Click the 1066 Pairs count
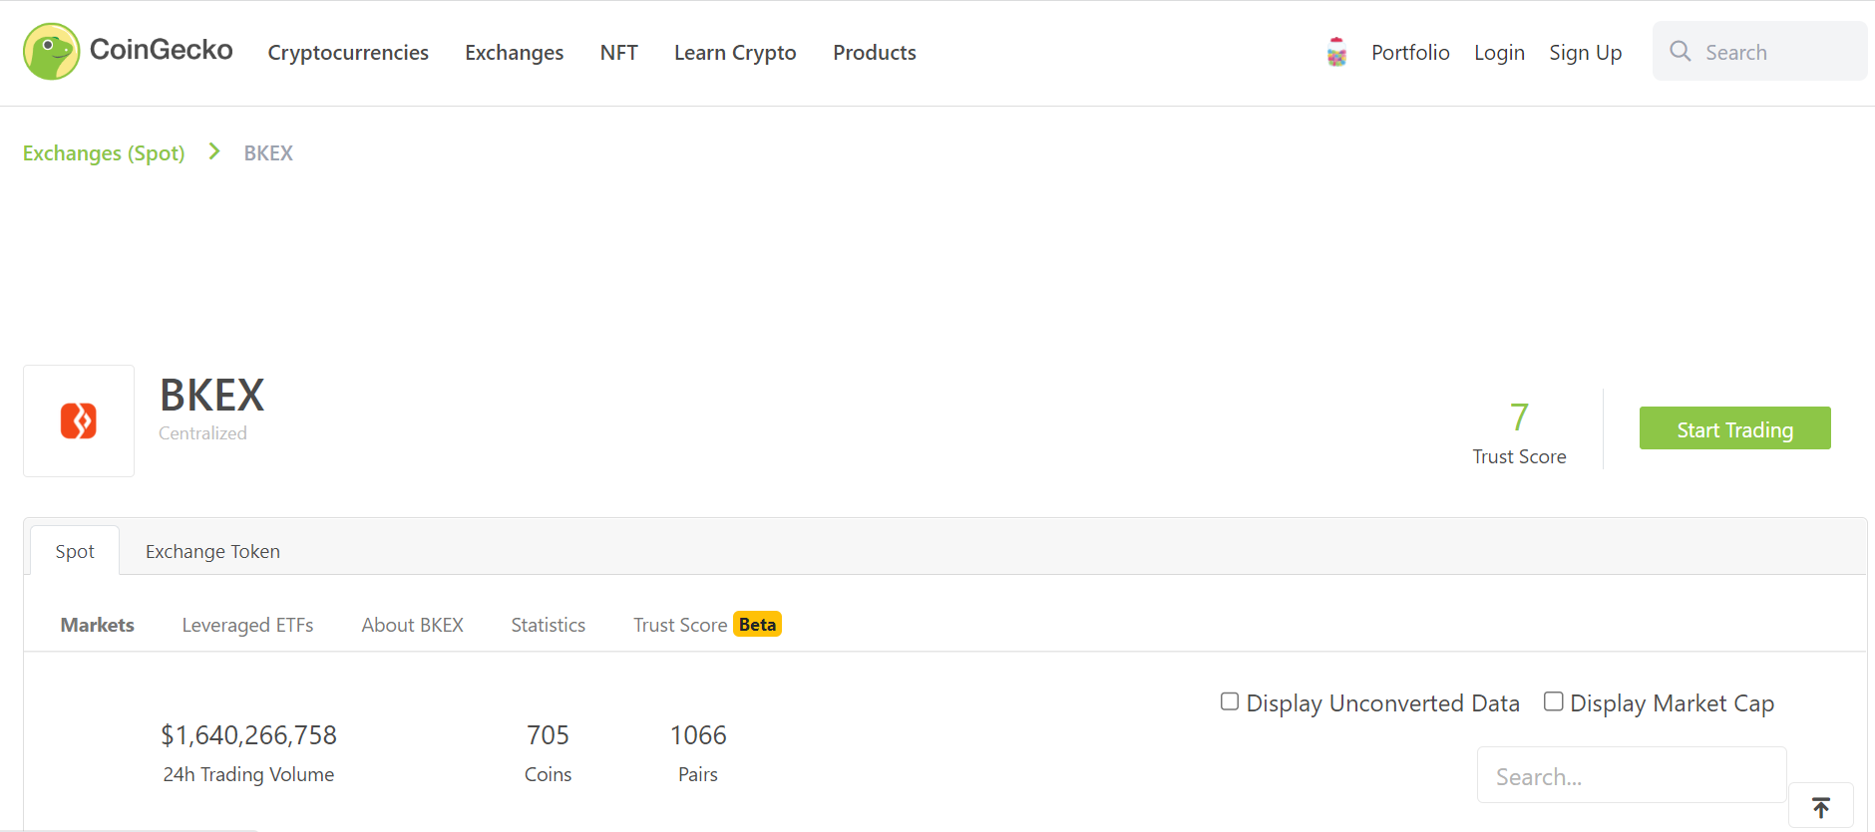This screenshot has height=832, width=1875. tap(698, 735)
